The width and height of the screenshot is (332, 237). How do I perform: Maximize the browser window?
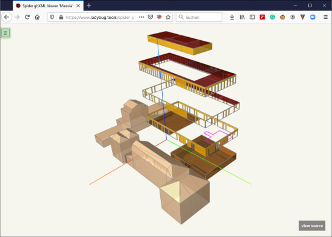[310, 5]
